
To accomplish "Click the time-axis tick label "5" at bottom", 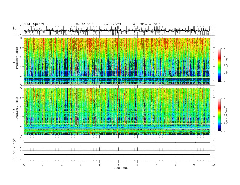I will click(x=118, y=165).
